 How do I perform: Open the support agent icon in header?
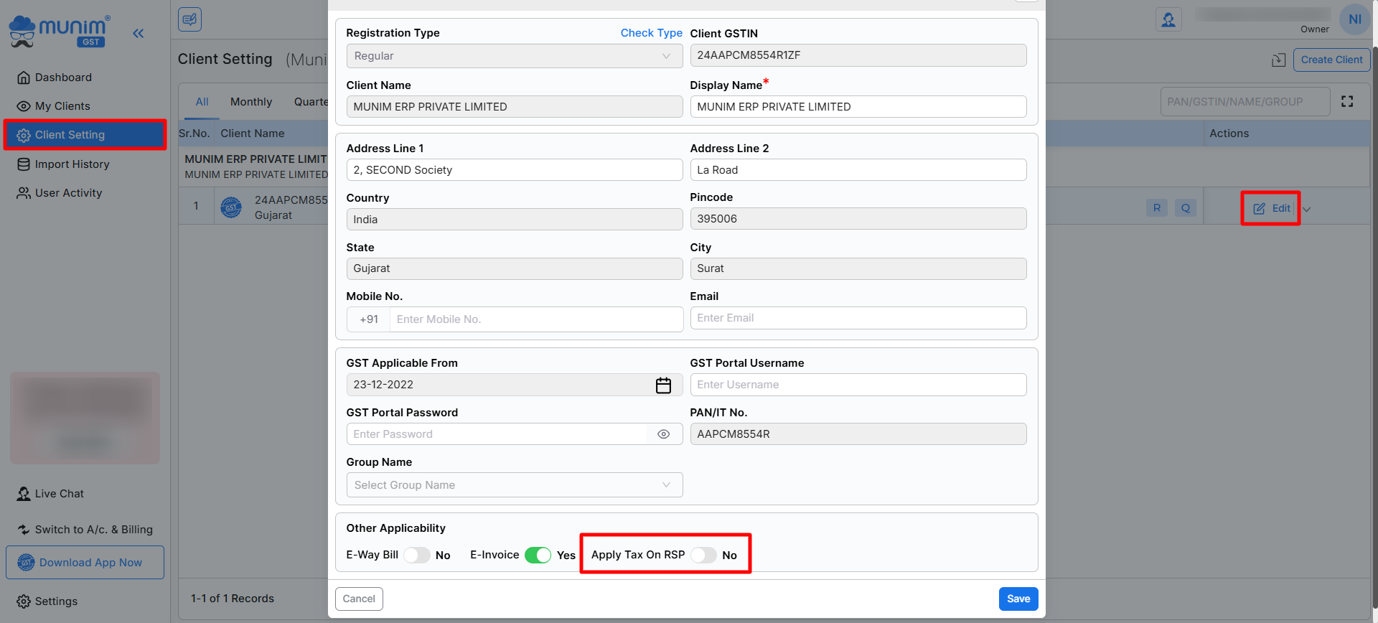click(1168, 19)
